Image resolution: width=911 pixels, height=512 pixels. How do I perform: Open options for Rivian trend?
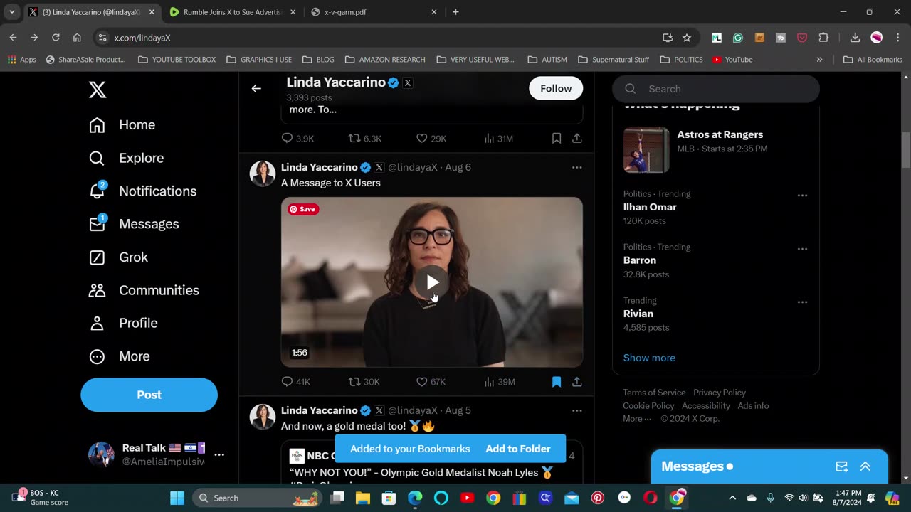click(802, 302)
